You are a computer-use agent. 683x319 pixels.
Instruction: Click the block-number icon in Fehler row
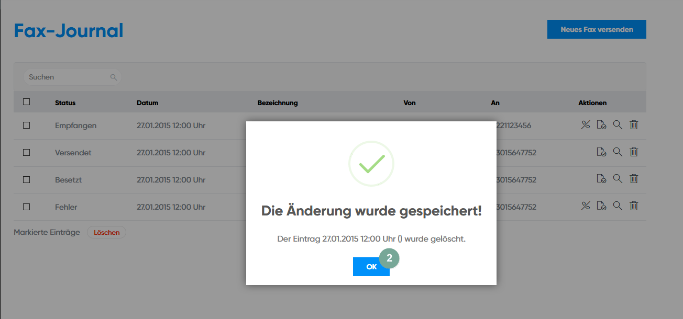(x=586, y=206)
